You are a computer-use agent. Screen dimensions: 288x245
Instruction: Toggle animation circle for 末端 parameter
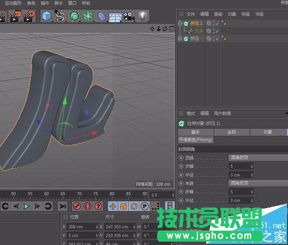(181, 183)
